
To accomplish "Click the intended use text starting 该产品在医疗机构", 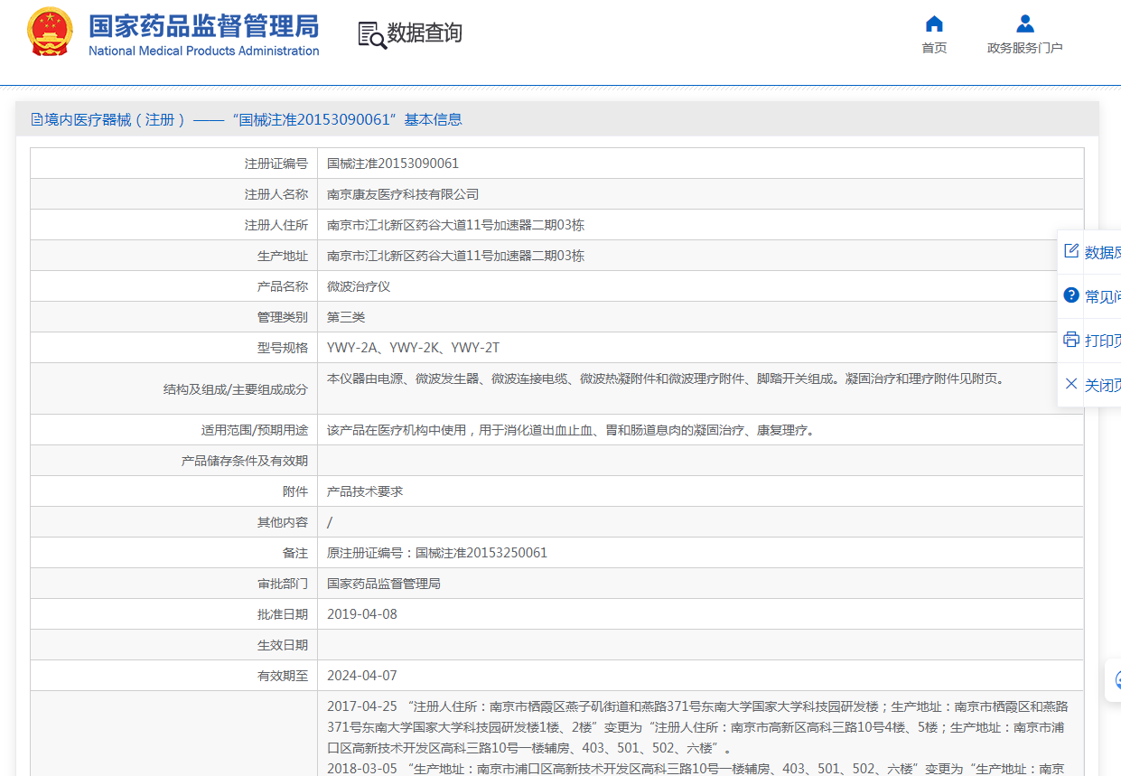I will (571, 430).
